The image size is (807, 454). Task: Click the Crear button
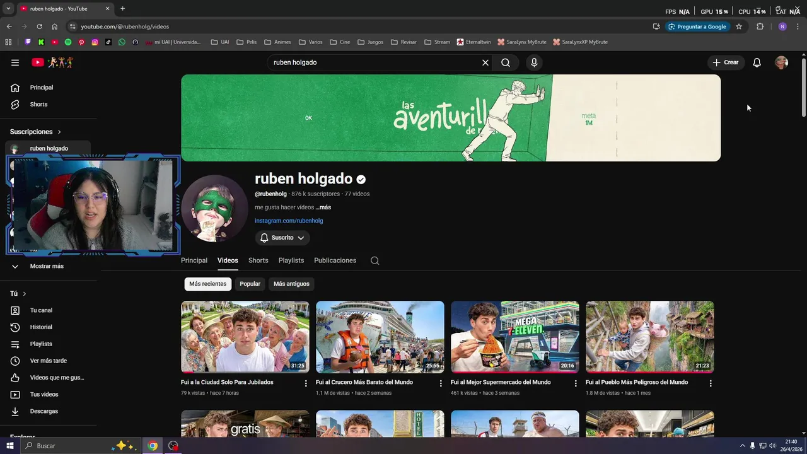pos(726,62)
